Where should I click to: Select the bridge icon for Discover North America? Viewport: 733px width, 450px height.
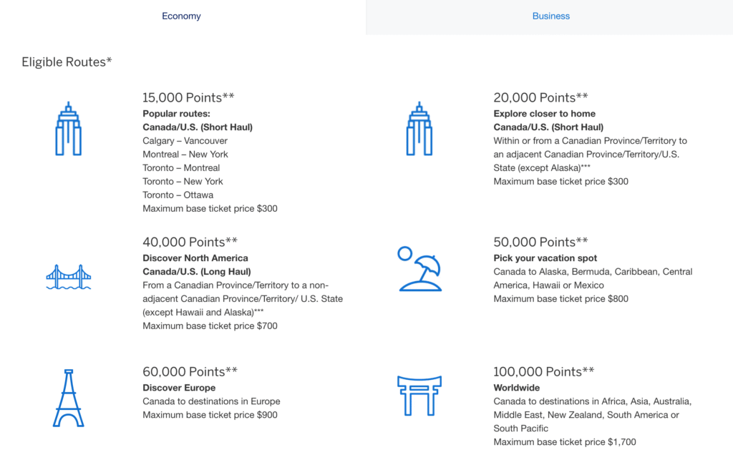click(x=68, y=275)
